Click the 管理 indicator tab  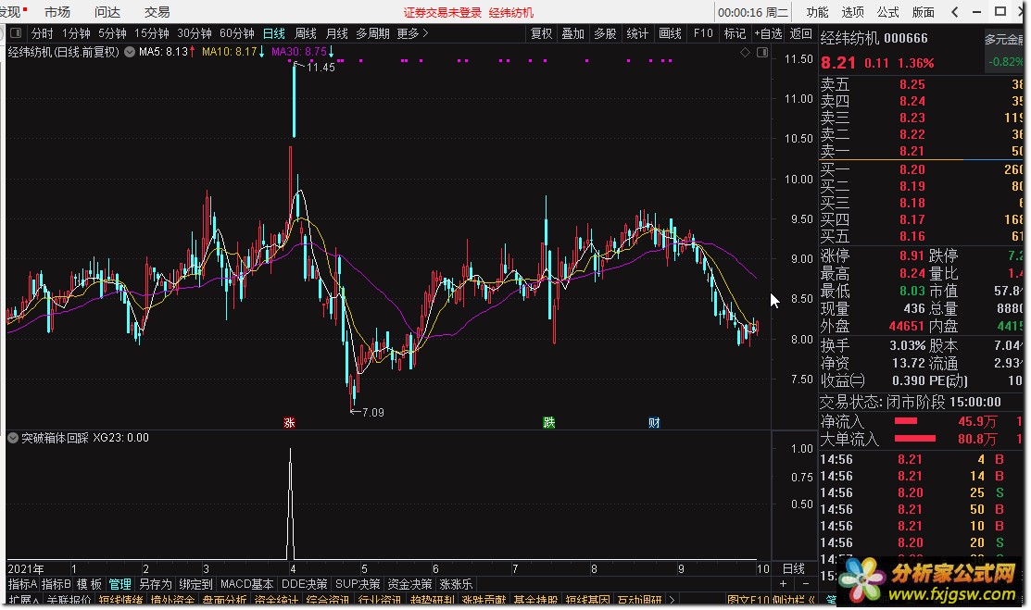[x=120, y=584]
